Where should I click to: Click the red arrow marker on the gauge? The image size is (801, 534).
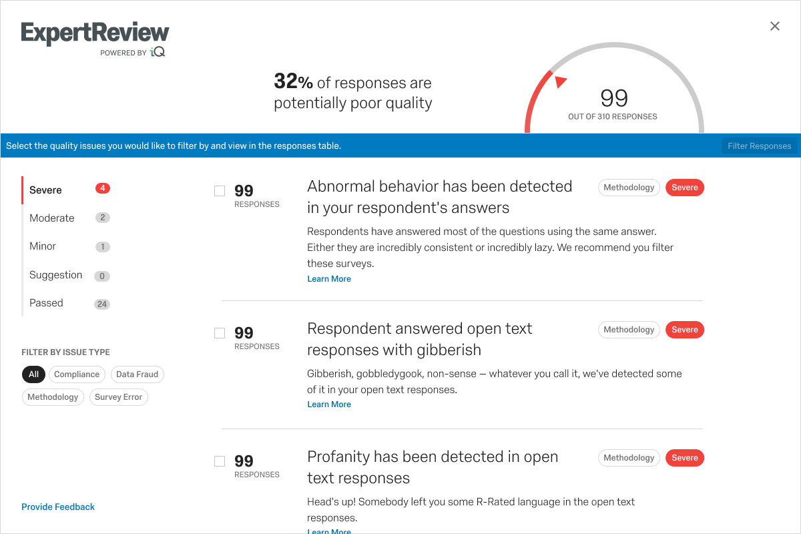(x=560, y=81)
